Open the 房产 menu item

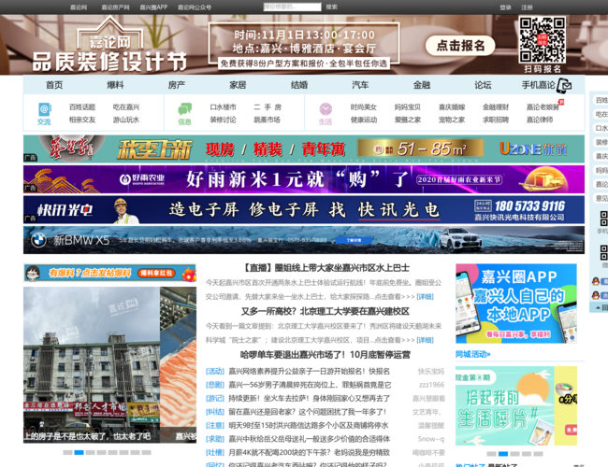click(177, 85)
